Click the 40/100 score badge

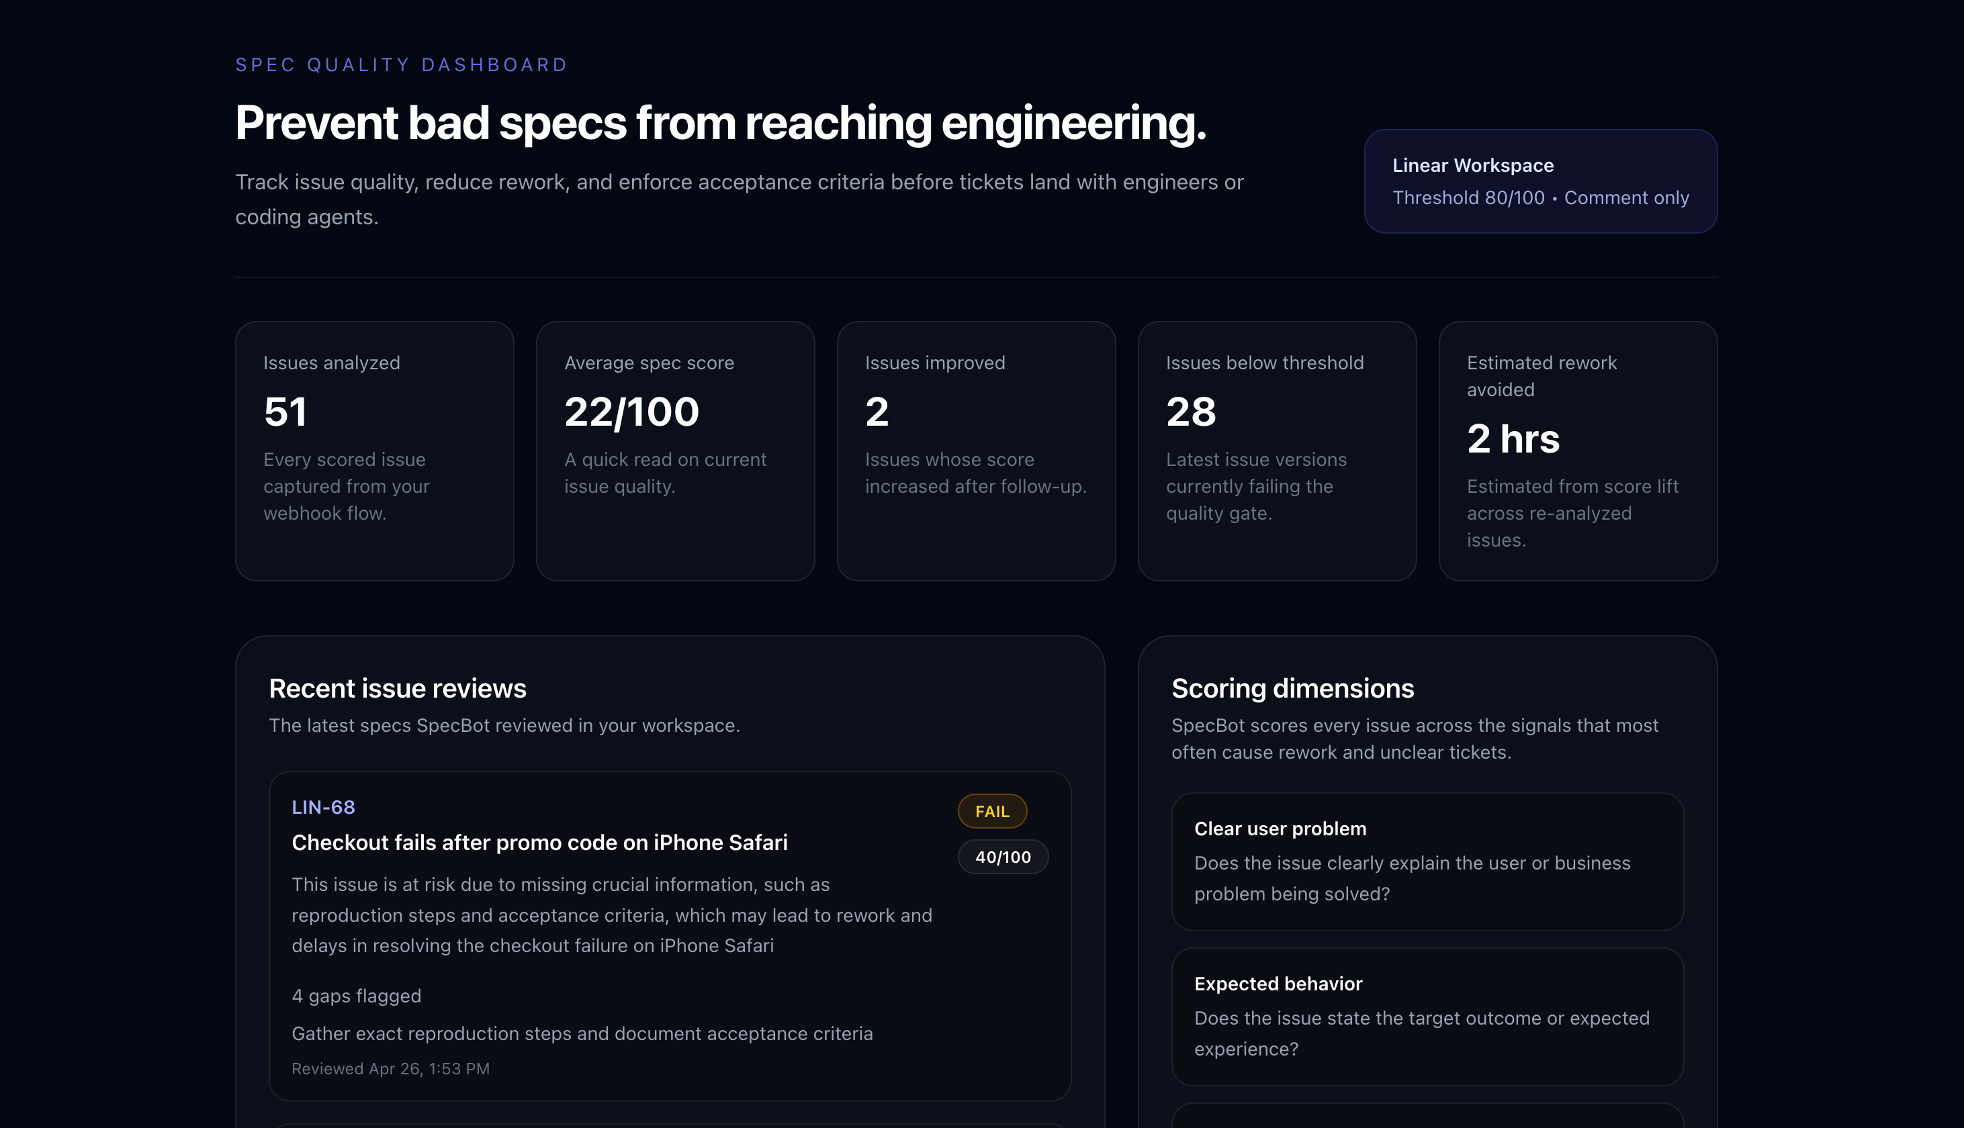(1003, 857)
